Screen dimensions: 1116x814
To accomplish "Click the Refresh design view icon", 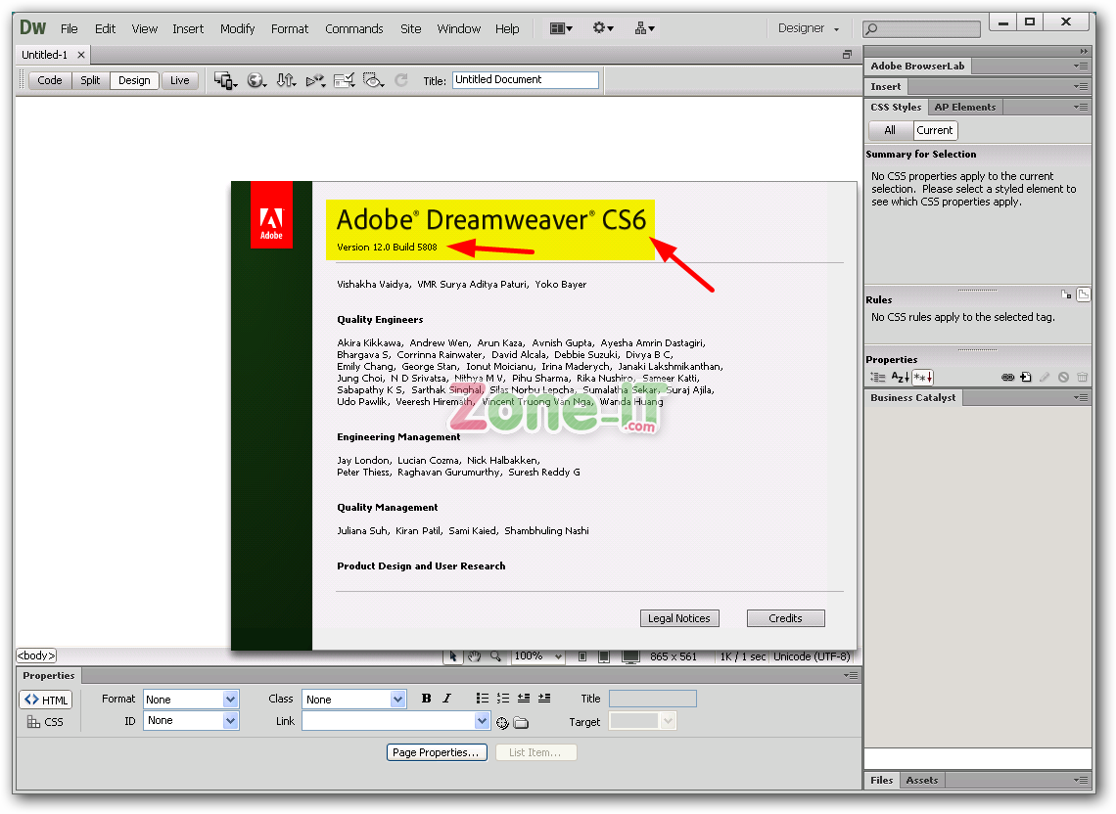I will [x=401, y=80].
